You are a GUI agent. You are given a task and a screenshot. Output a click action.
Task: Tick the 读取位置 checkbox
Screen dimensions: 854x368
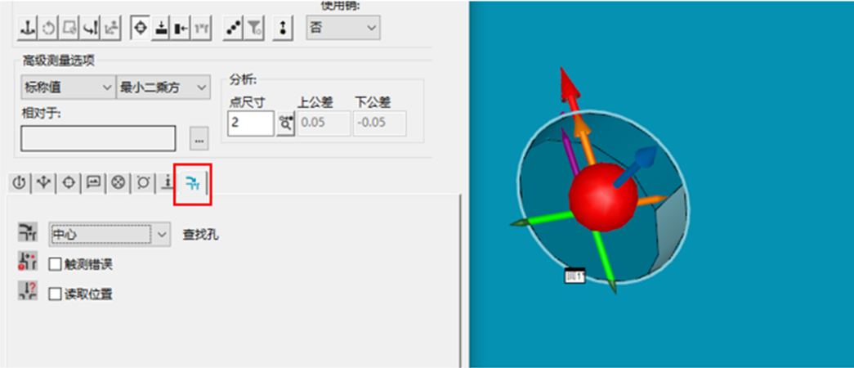55,294
